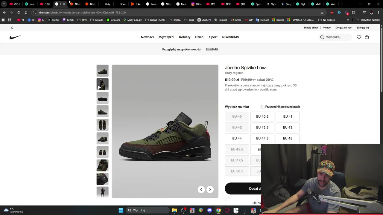
Task: Open ChatGPT bookmark
Action: [204, 20]
